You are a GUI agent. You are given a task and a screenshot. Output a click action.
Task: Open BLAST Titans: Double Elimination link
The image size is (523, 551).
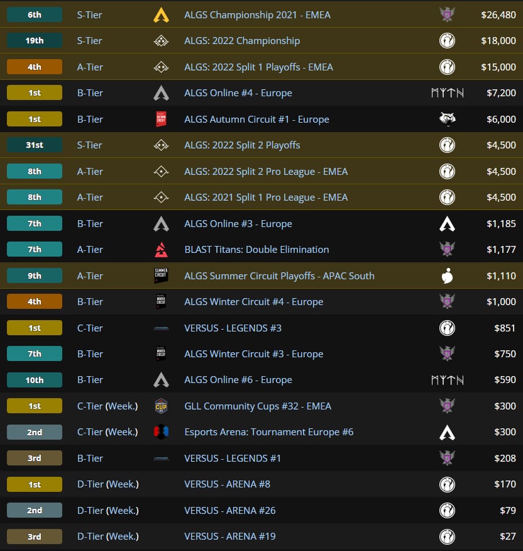256,250
